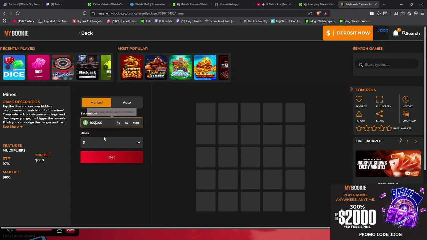This screenshot has width=427, height=240.
Task: Open the browser hamburger menu
Action: (x=423, y=13)
